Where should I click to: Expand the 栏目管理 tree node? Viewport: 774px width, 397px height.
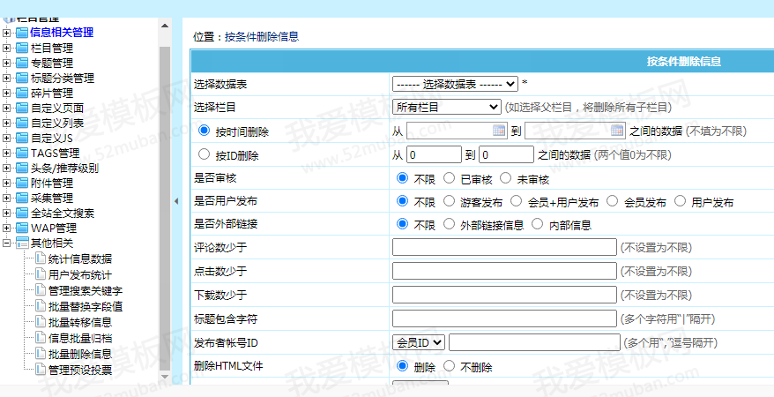click(x=6, y=48)
